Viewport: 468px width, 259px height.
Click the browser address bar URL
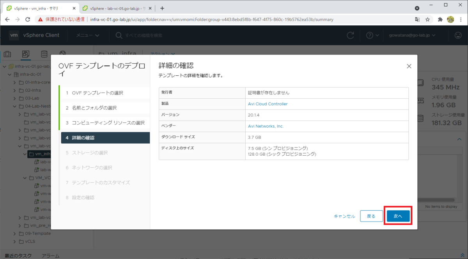tap(175, 19)
